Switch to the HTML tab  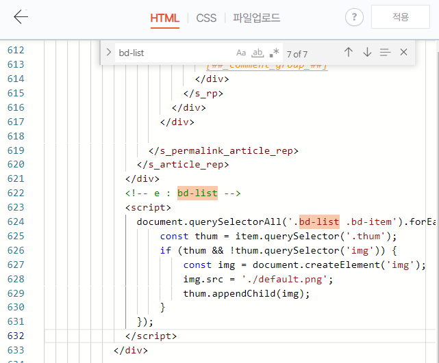point(164,18)
